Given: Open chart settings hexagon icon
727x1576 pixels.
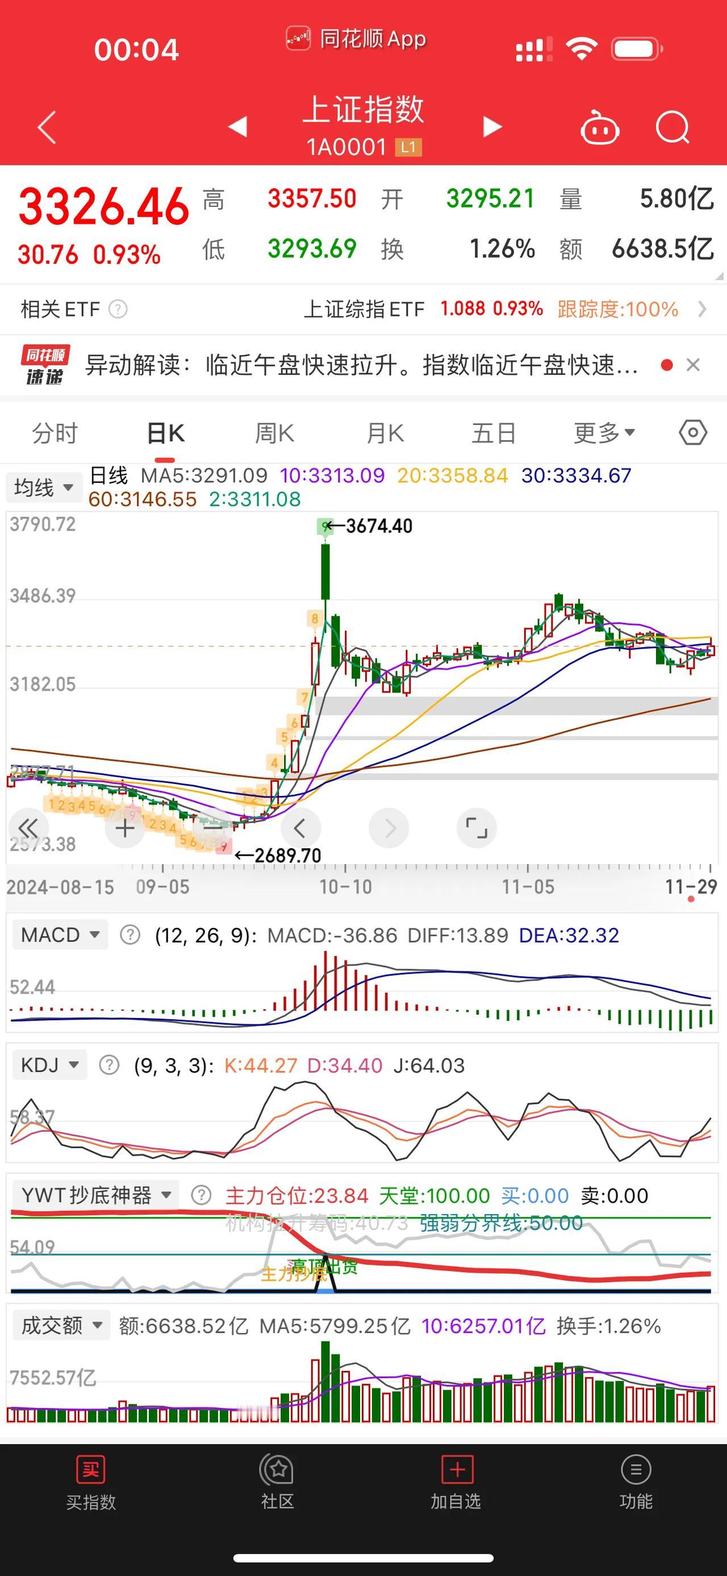Looking at the screenshot, I should 693,432.
